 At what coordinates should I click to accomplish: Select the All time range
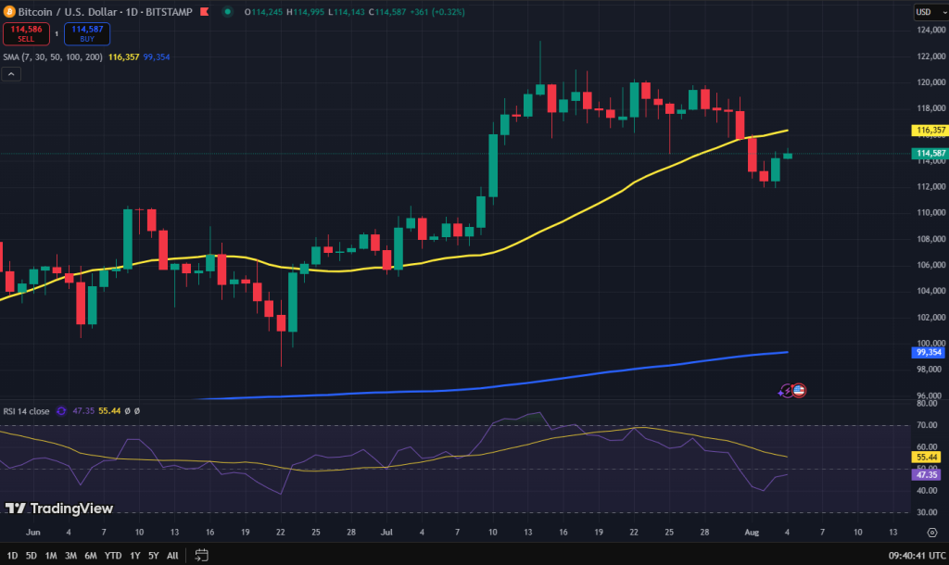(x=172, y=556)
